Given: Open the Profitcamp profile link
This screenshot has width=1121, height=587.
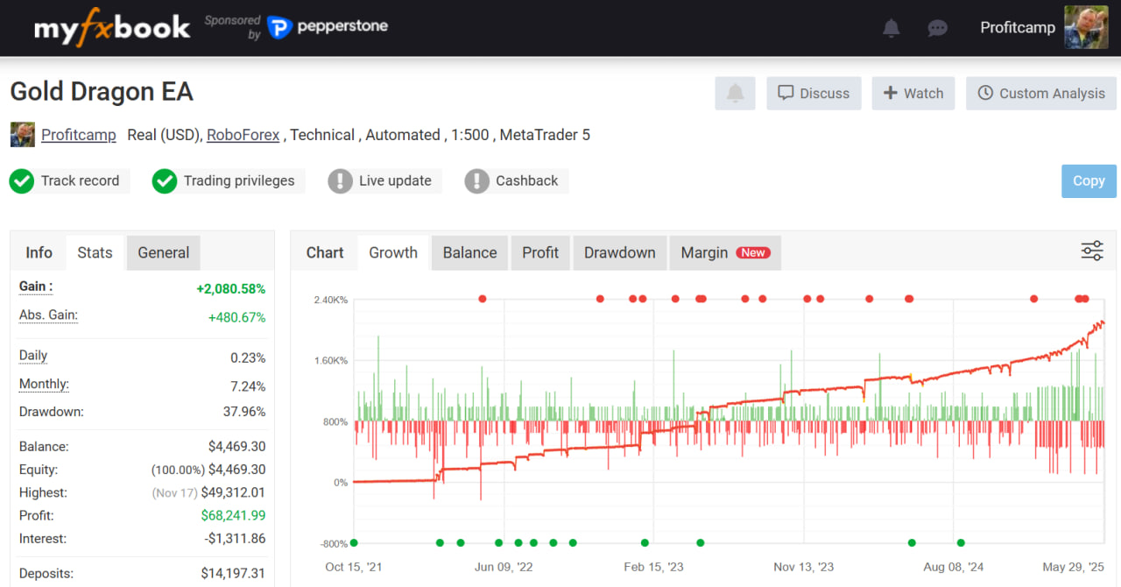Looking at the screenshot, I should [79, 135].
